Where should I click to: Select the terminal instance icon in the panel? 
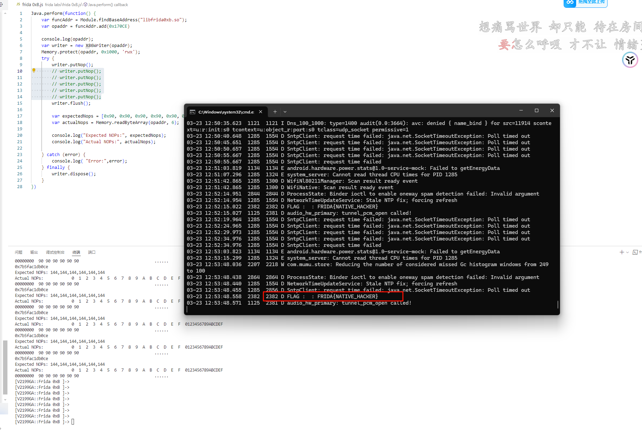pyautogui.click(x=635, y=252)
